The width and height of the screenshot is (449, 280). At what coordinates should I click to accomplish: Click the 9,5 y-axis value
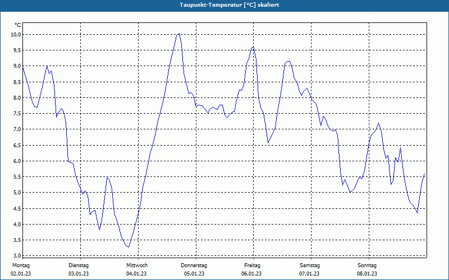click(x=17, y=50)
